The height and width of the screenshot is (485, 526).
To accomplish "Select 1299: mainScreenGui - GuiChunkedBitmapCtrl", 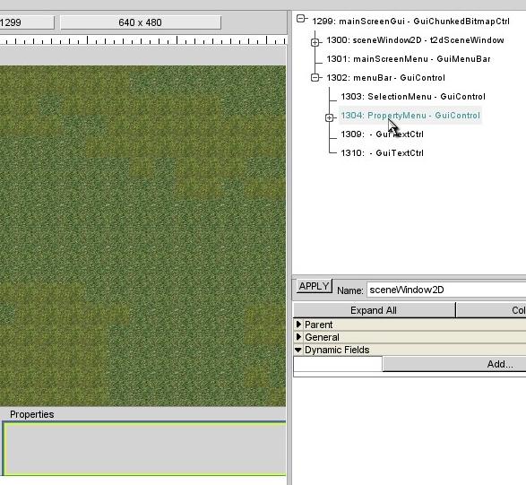I will (410, 22).
